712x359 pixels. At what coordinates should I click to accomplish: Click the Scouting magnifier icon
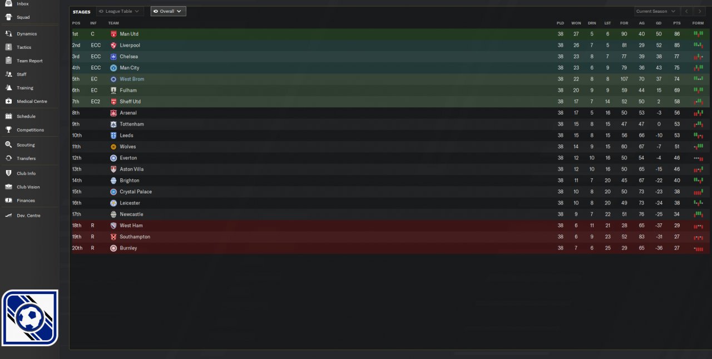8,144
